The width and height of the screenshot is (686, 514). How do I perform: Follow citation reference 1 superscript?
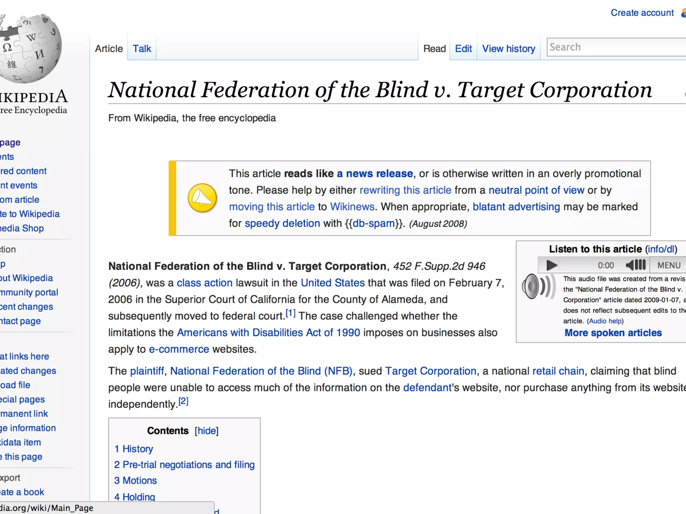point(290,314)
